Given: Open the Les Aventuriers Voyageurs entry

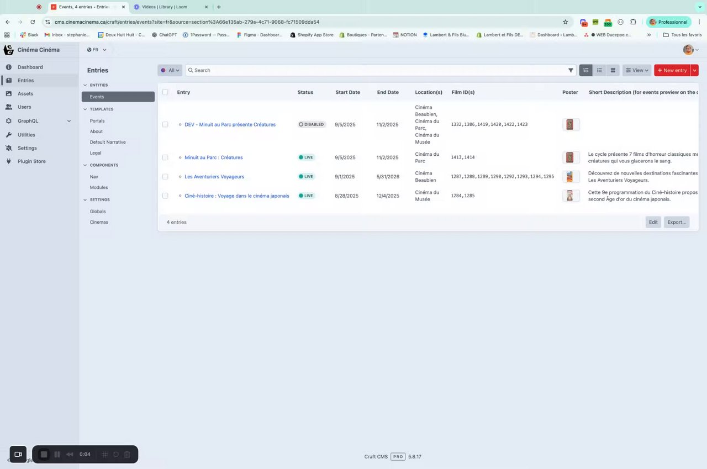Looking at the screenshot, I should point(214,177).
